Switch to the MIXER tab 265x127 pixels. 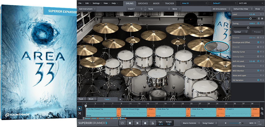tap(156, 3)
